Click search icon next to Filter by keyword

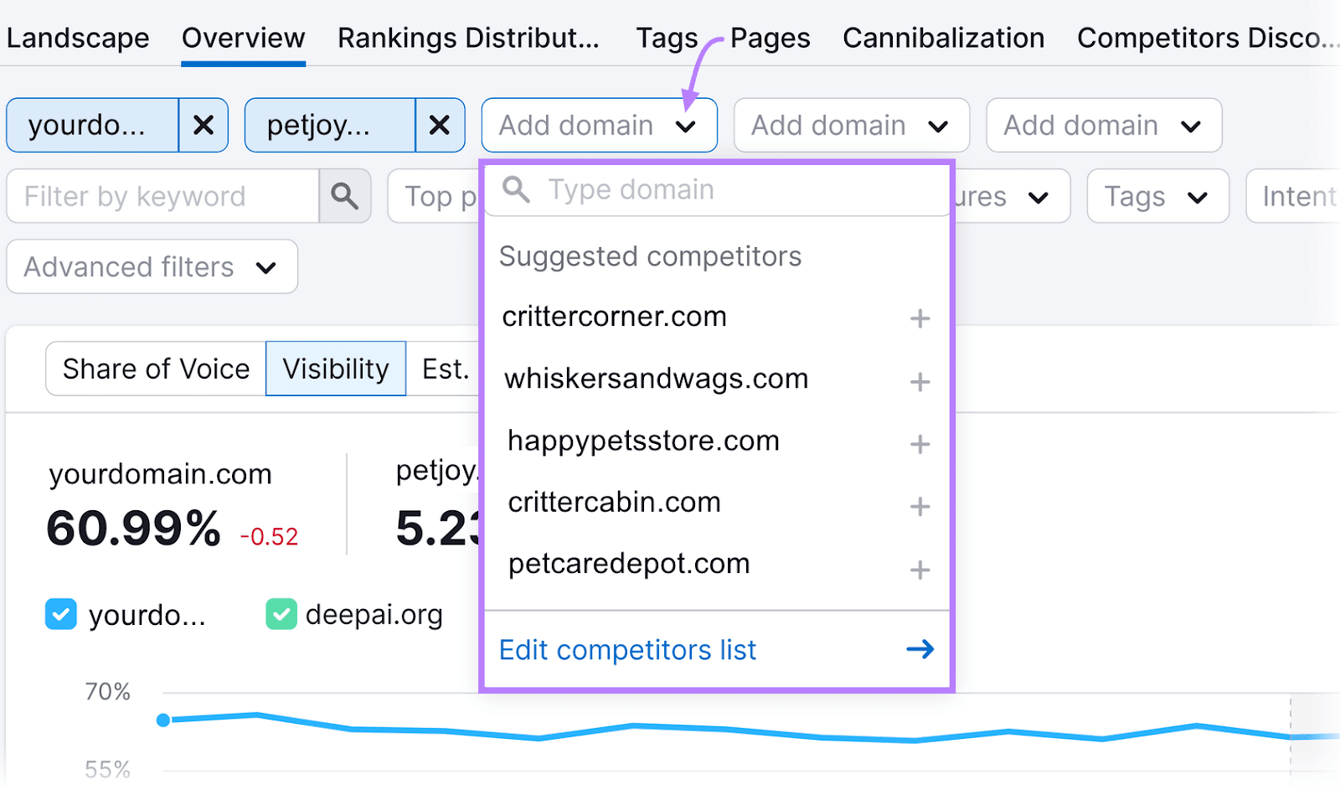(x=344, y=196)
